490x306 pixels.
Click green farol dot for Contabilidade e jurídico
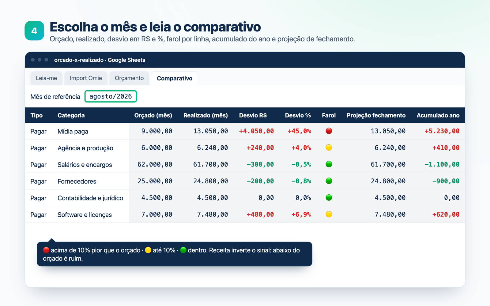(x=329, y=198)
